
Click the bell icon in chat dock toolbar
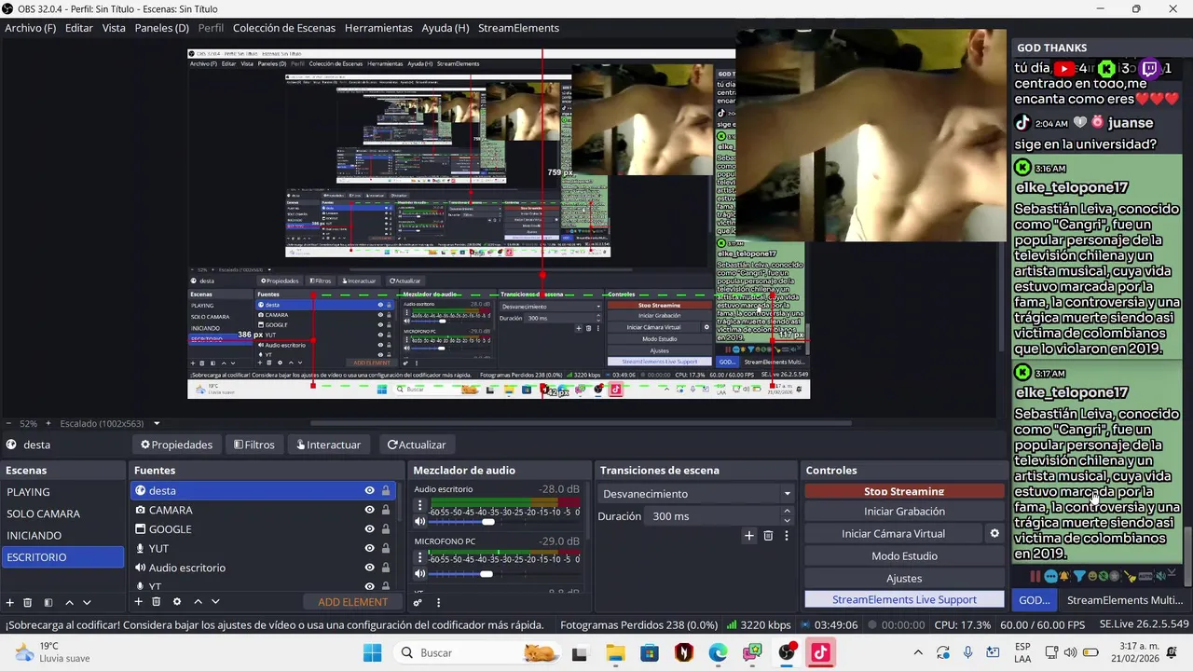pyautogui.click(x=1064, y=576)
